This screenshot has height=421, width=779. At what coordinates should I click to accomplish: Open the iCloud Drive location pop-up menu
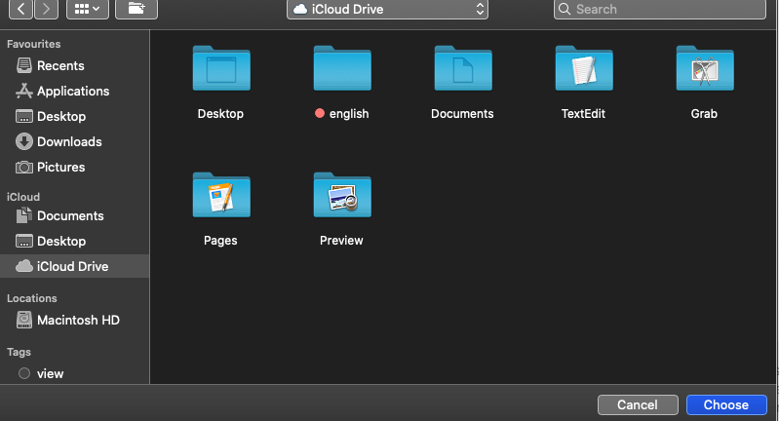point(387,9)
